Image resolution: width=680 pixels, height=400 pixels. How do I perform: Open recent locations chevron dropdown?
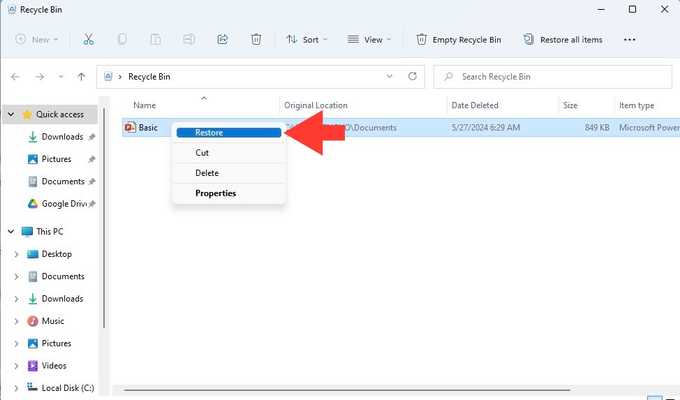point(61,77)
